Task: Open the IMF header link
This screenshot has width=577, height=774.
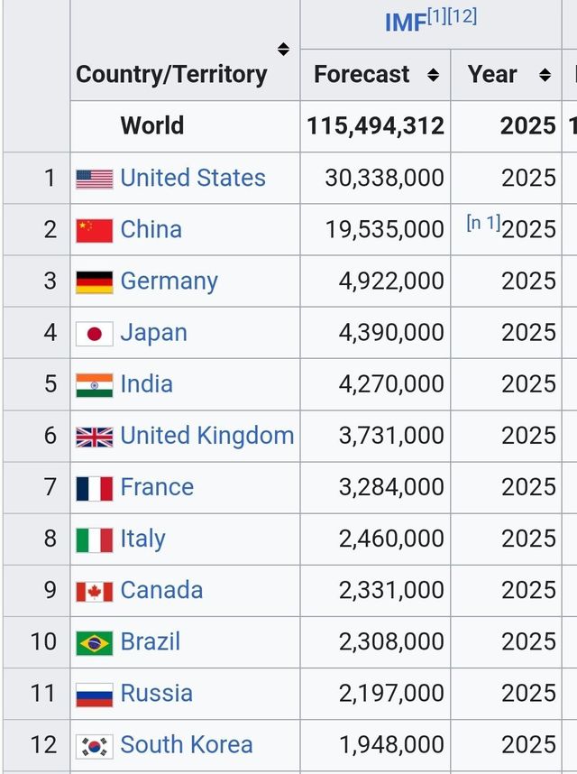Action: pos(405,23)
